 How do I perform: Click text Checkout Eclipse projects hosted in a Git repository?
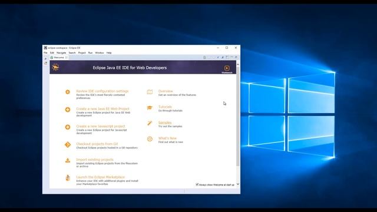click(107, 148)
